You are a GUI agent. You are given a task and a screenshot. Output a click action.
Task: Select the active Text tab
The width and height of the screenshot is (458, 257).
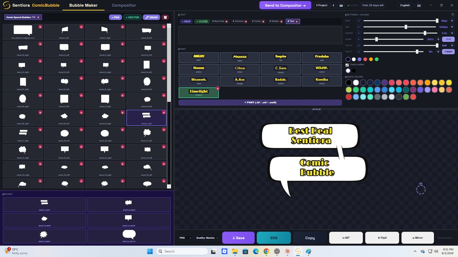click(x=293, y=21)
